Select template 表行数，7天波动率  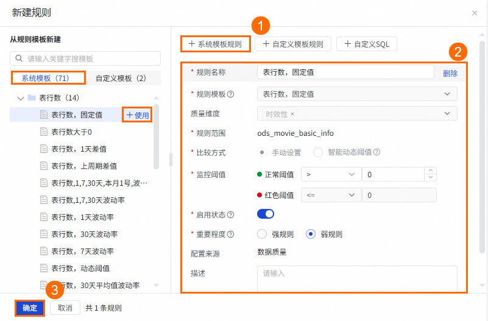[x=82, y=252]
